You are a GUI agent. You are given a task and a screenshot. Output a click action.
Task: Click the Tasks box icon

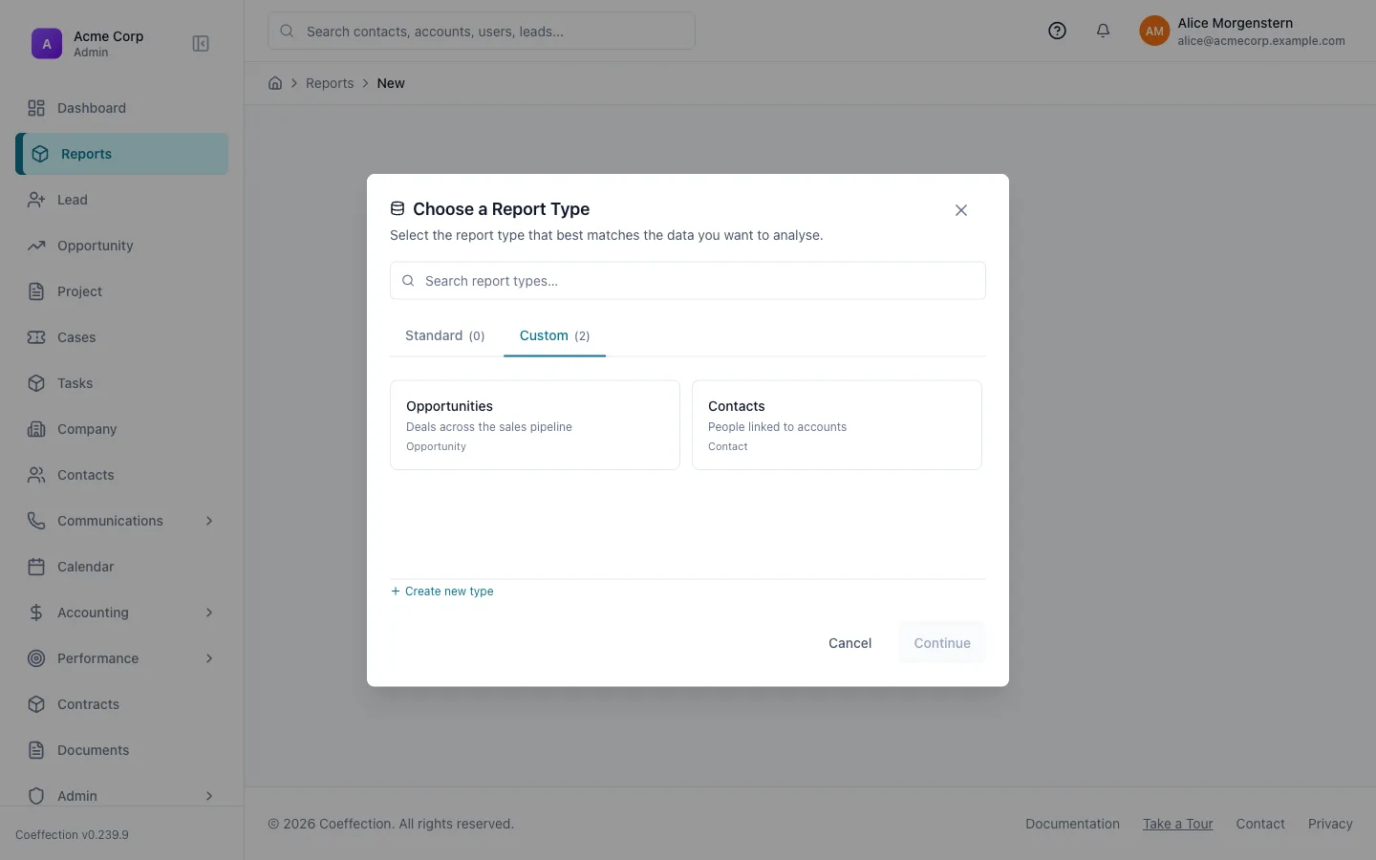point(36,383)
